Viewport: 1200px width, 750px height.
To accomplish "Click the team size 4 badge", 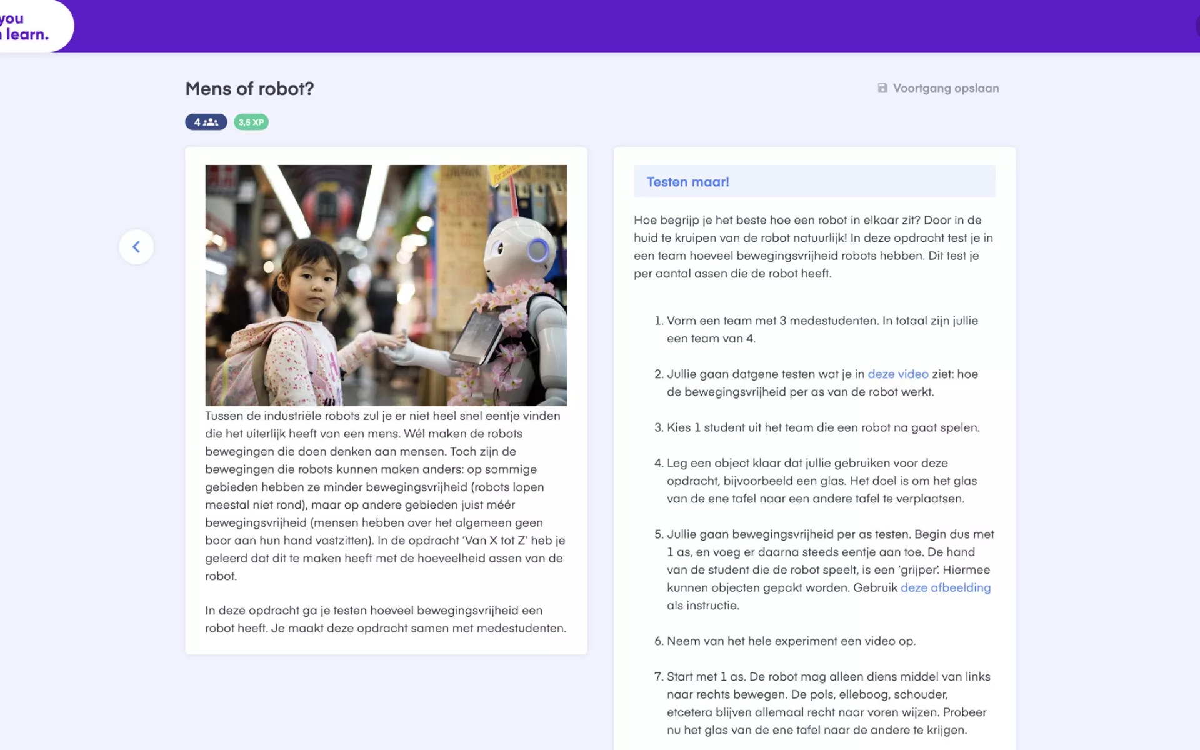I will coord(206,122).
